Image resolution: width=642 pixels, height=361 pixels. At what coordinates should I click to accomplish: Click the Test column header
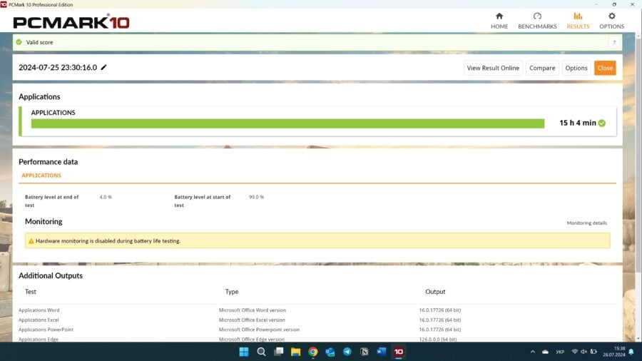[x=30, y=292]
